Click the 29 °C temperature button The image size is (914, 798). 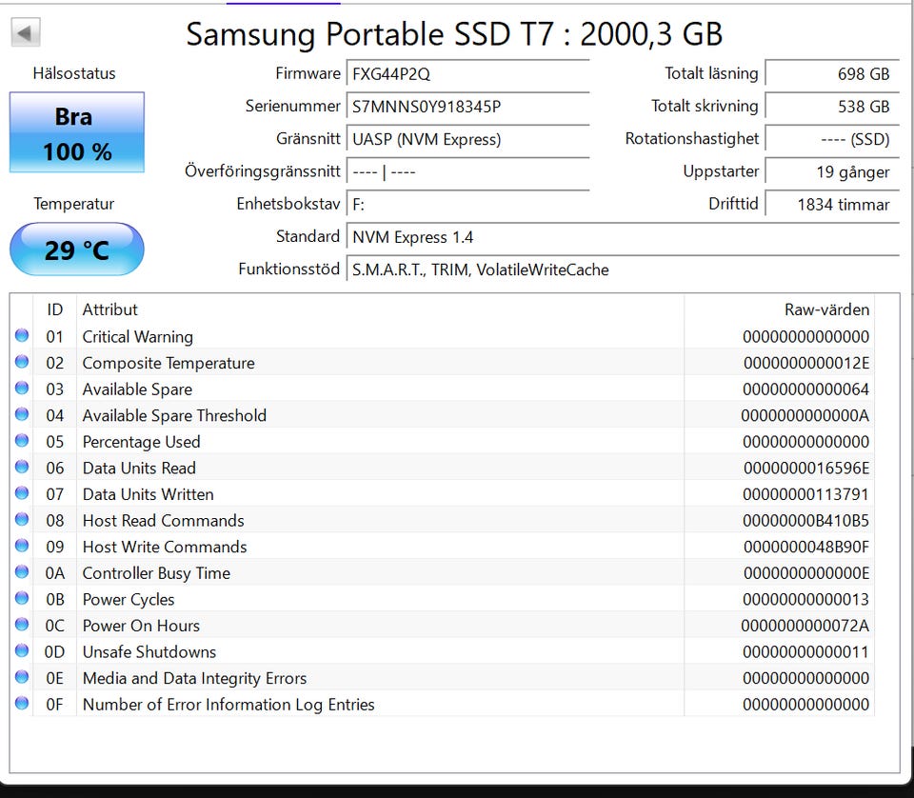pos(76,249)
